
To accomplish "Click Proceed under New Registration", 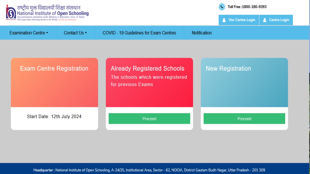I will click(244, 119).
